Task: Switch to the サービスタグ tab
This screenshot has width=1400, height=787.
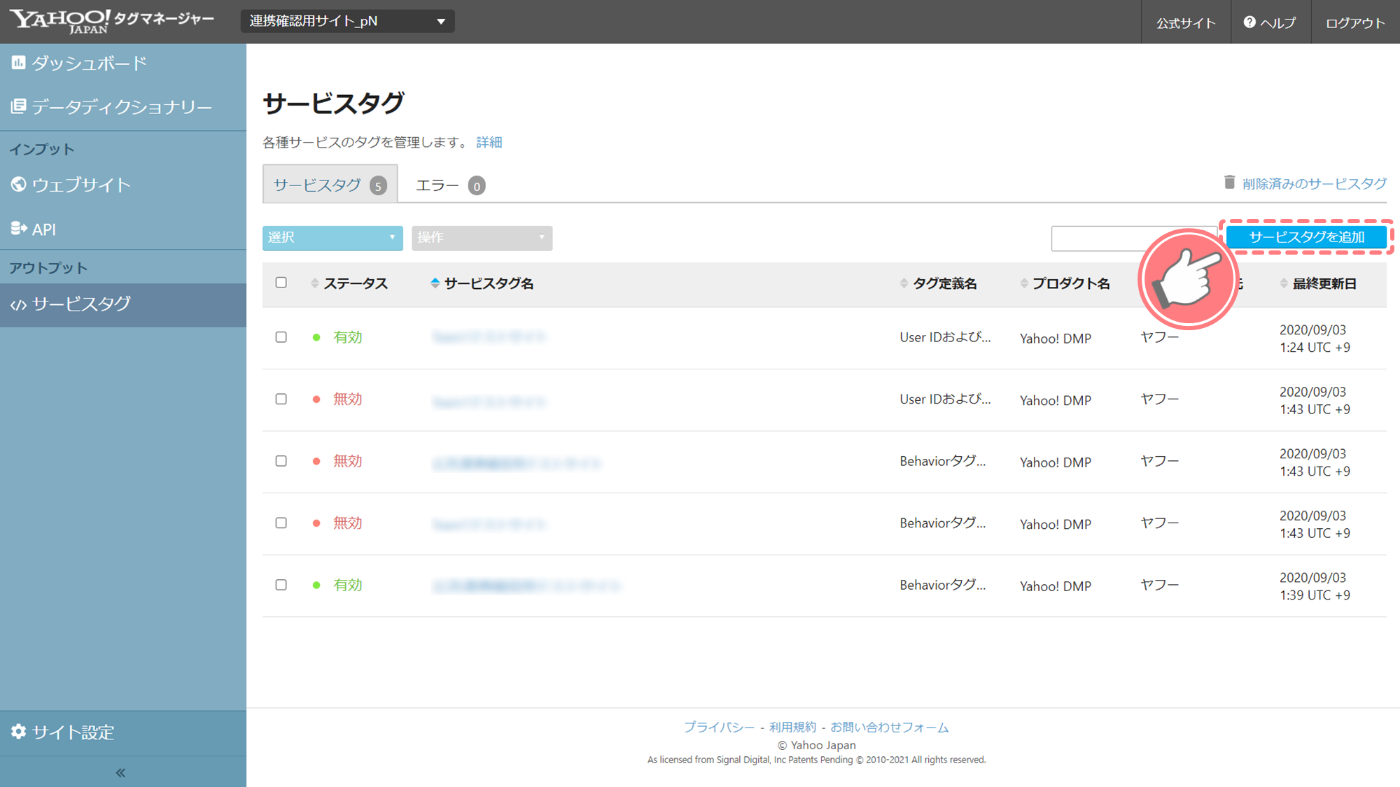Action: point(330,185)
